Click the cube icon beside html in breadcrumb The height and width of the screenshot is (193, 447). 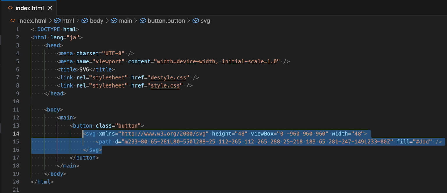coord(57,21)
